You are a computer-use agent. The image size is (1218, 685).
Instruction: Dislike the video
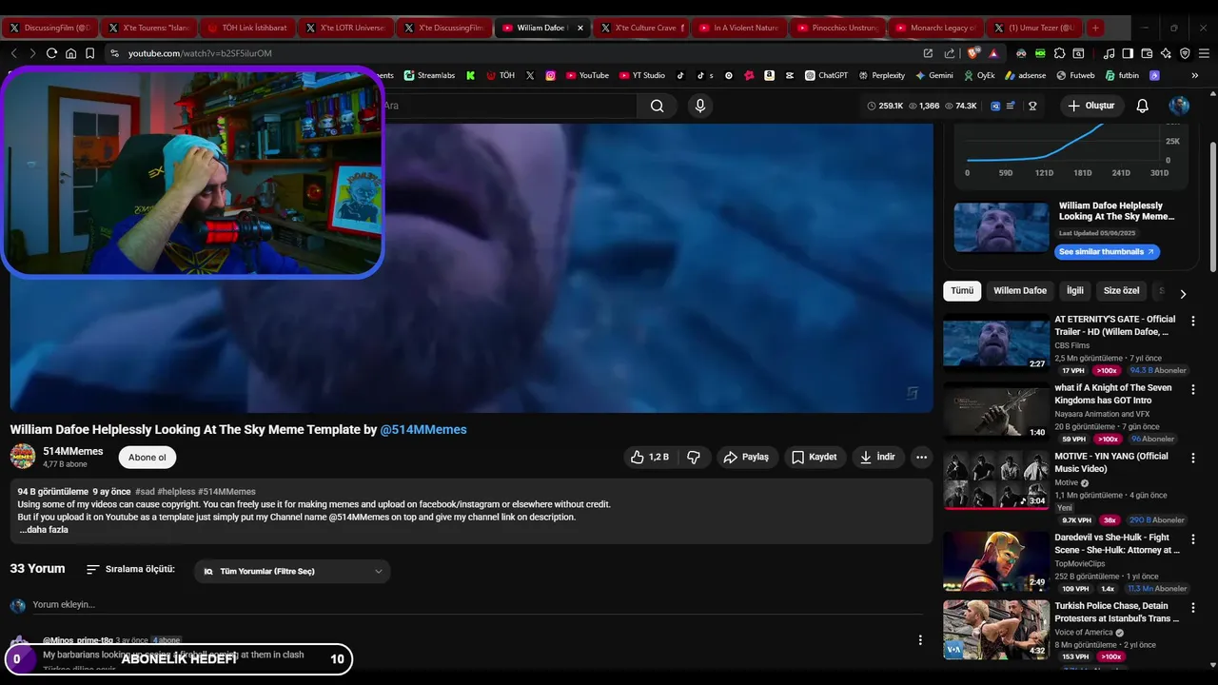(694, 457)
